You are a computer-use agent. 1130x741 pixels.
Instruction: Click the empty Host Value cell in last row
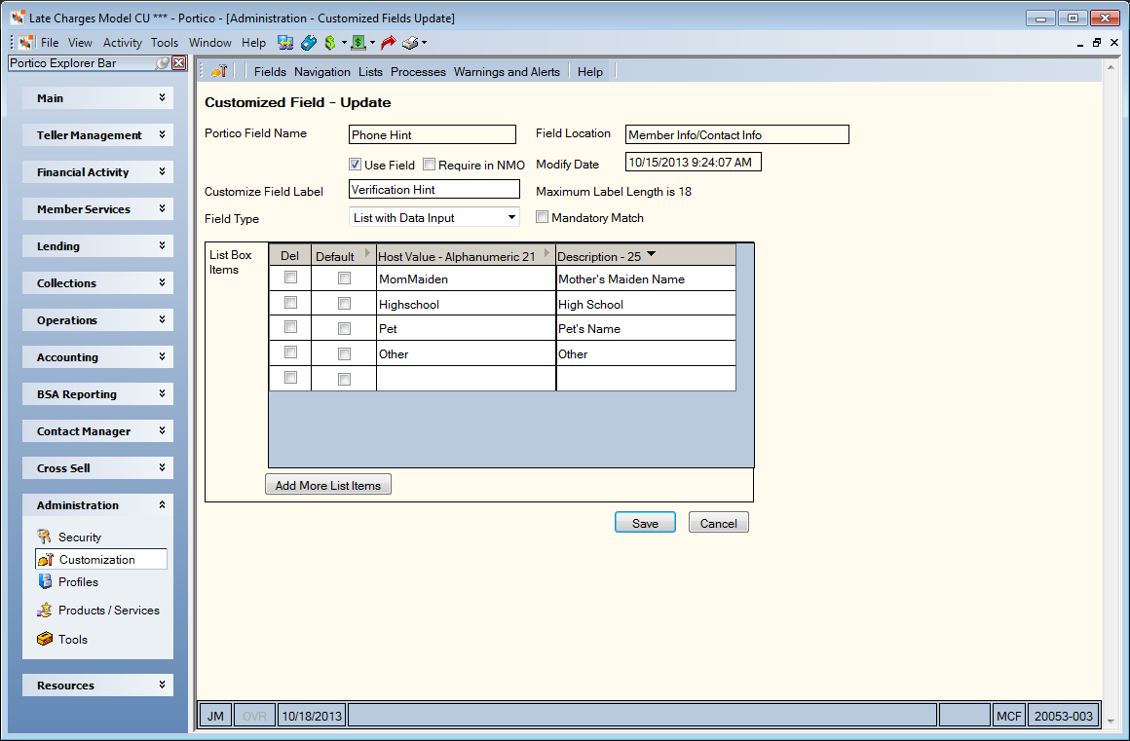466,378
